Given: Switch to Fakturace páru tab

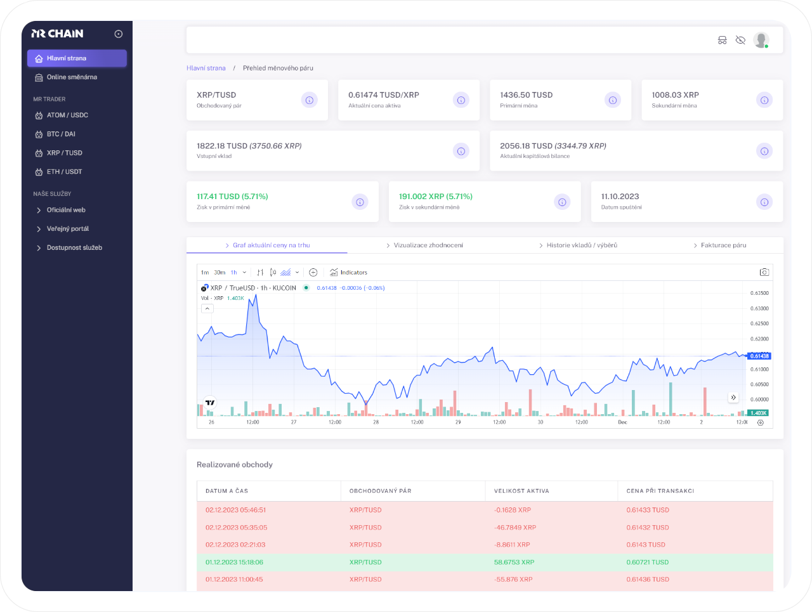Looking at the screenshot, I should coord(719,245).
